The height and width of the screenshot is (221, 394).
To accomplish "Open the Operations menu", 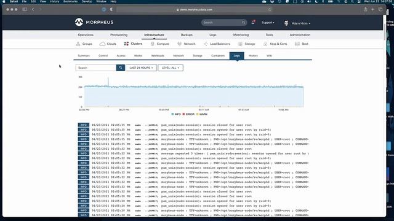I will click(x=86, y=35).
